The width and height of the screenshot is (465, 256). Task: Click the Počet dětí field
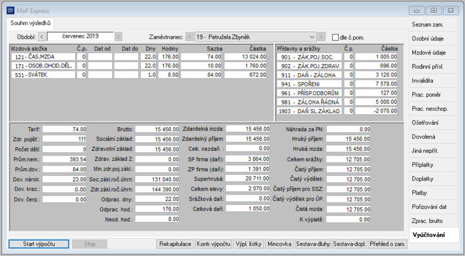pyautogui.click(x=65, y=149)
